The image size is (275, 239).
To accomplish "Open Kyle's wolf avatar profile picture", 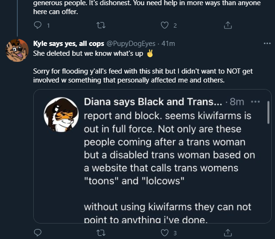I will pyautogui.click(x=17, y=50).
